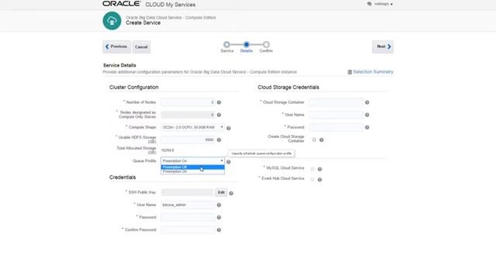Cancel the service creation
This screenshot has width=496, height=279.
point(141,46)
